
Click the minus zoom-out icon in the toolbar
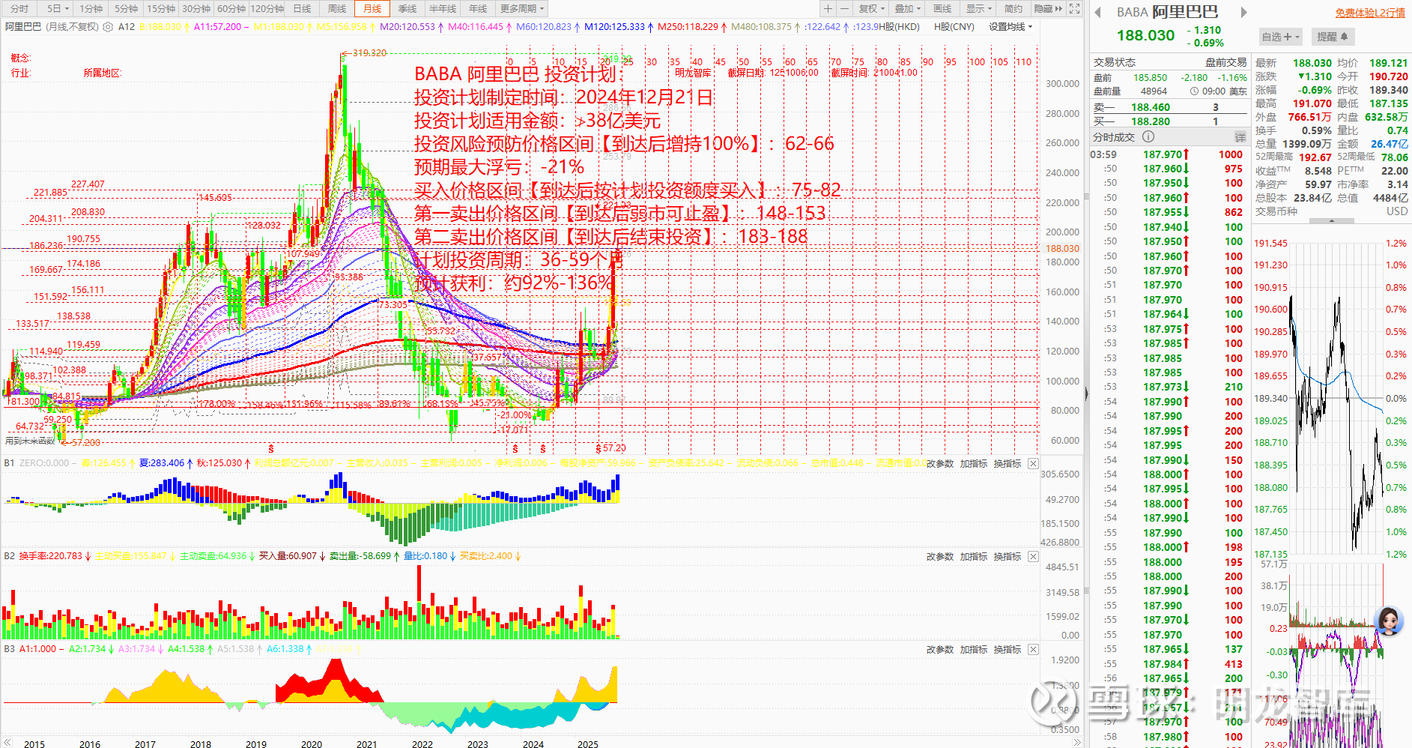[844, 9]
